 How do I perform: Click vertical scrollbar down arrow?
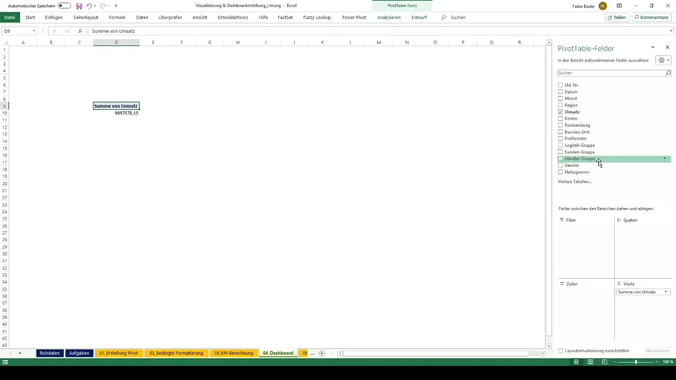(x=549, y=346)
